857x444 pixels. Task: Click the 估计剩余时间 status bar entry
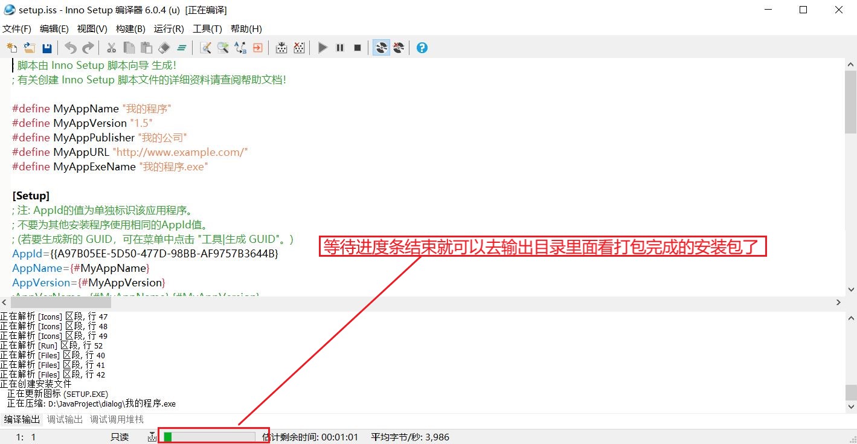310,437
